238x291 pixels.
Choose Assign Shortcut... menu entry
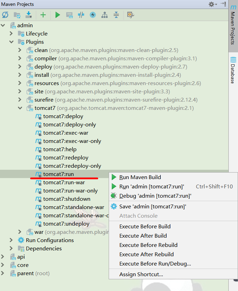(x=173, y=274)
